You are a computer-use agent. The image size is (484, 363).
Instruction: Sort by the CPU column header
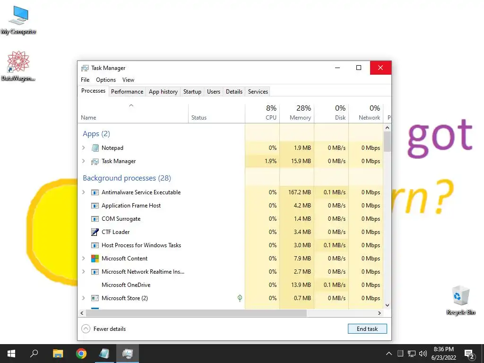[262, 113]
